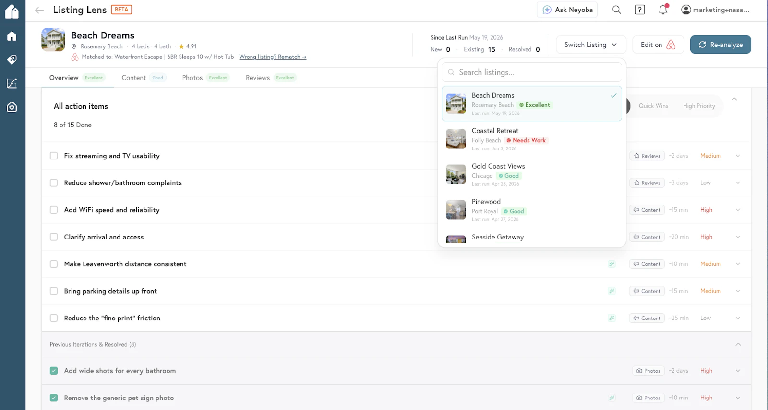This screenshot has width=768, height=410.
Task: Select the High Priority filter
Action: point(699,106)
